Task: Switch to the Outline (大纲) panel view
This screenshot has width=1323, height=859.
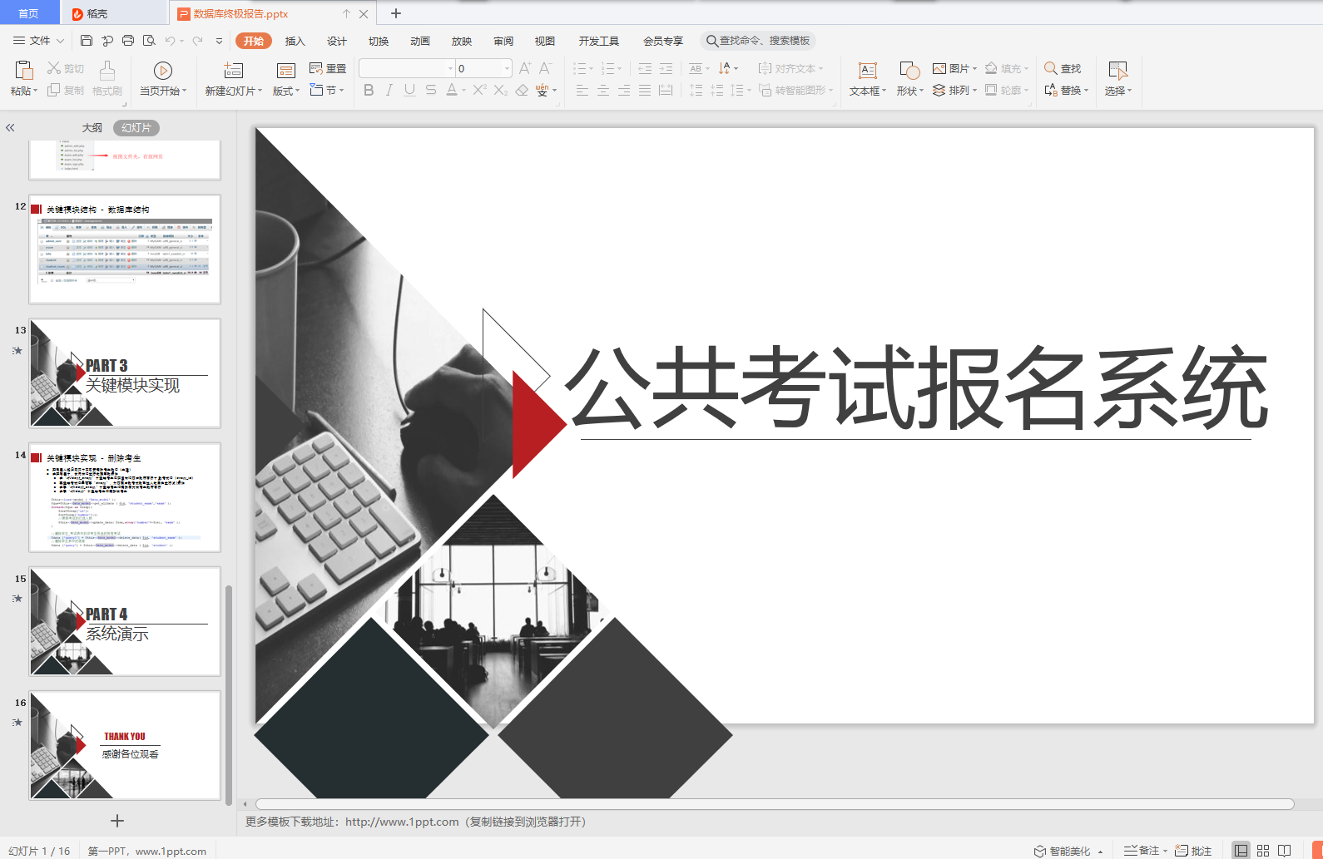Action: [92, 128]
